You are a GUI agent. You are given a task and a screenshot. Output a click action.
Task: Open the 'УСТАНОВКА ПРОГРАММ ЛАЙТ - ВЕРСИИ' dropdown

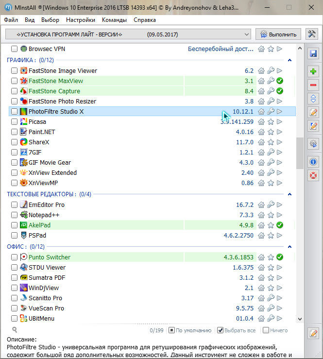tap(128, 34)
